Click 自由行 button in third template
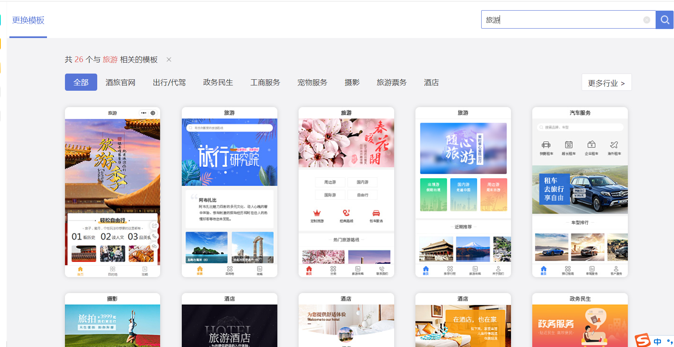 (363, 195)
